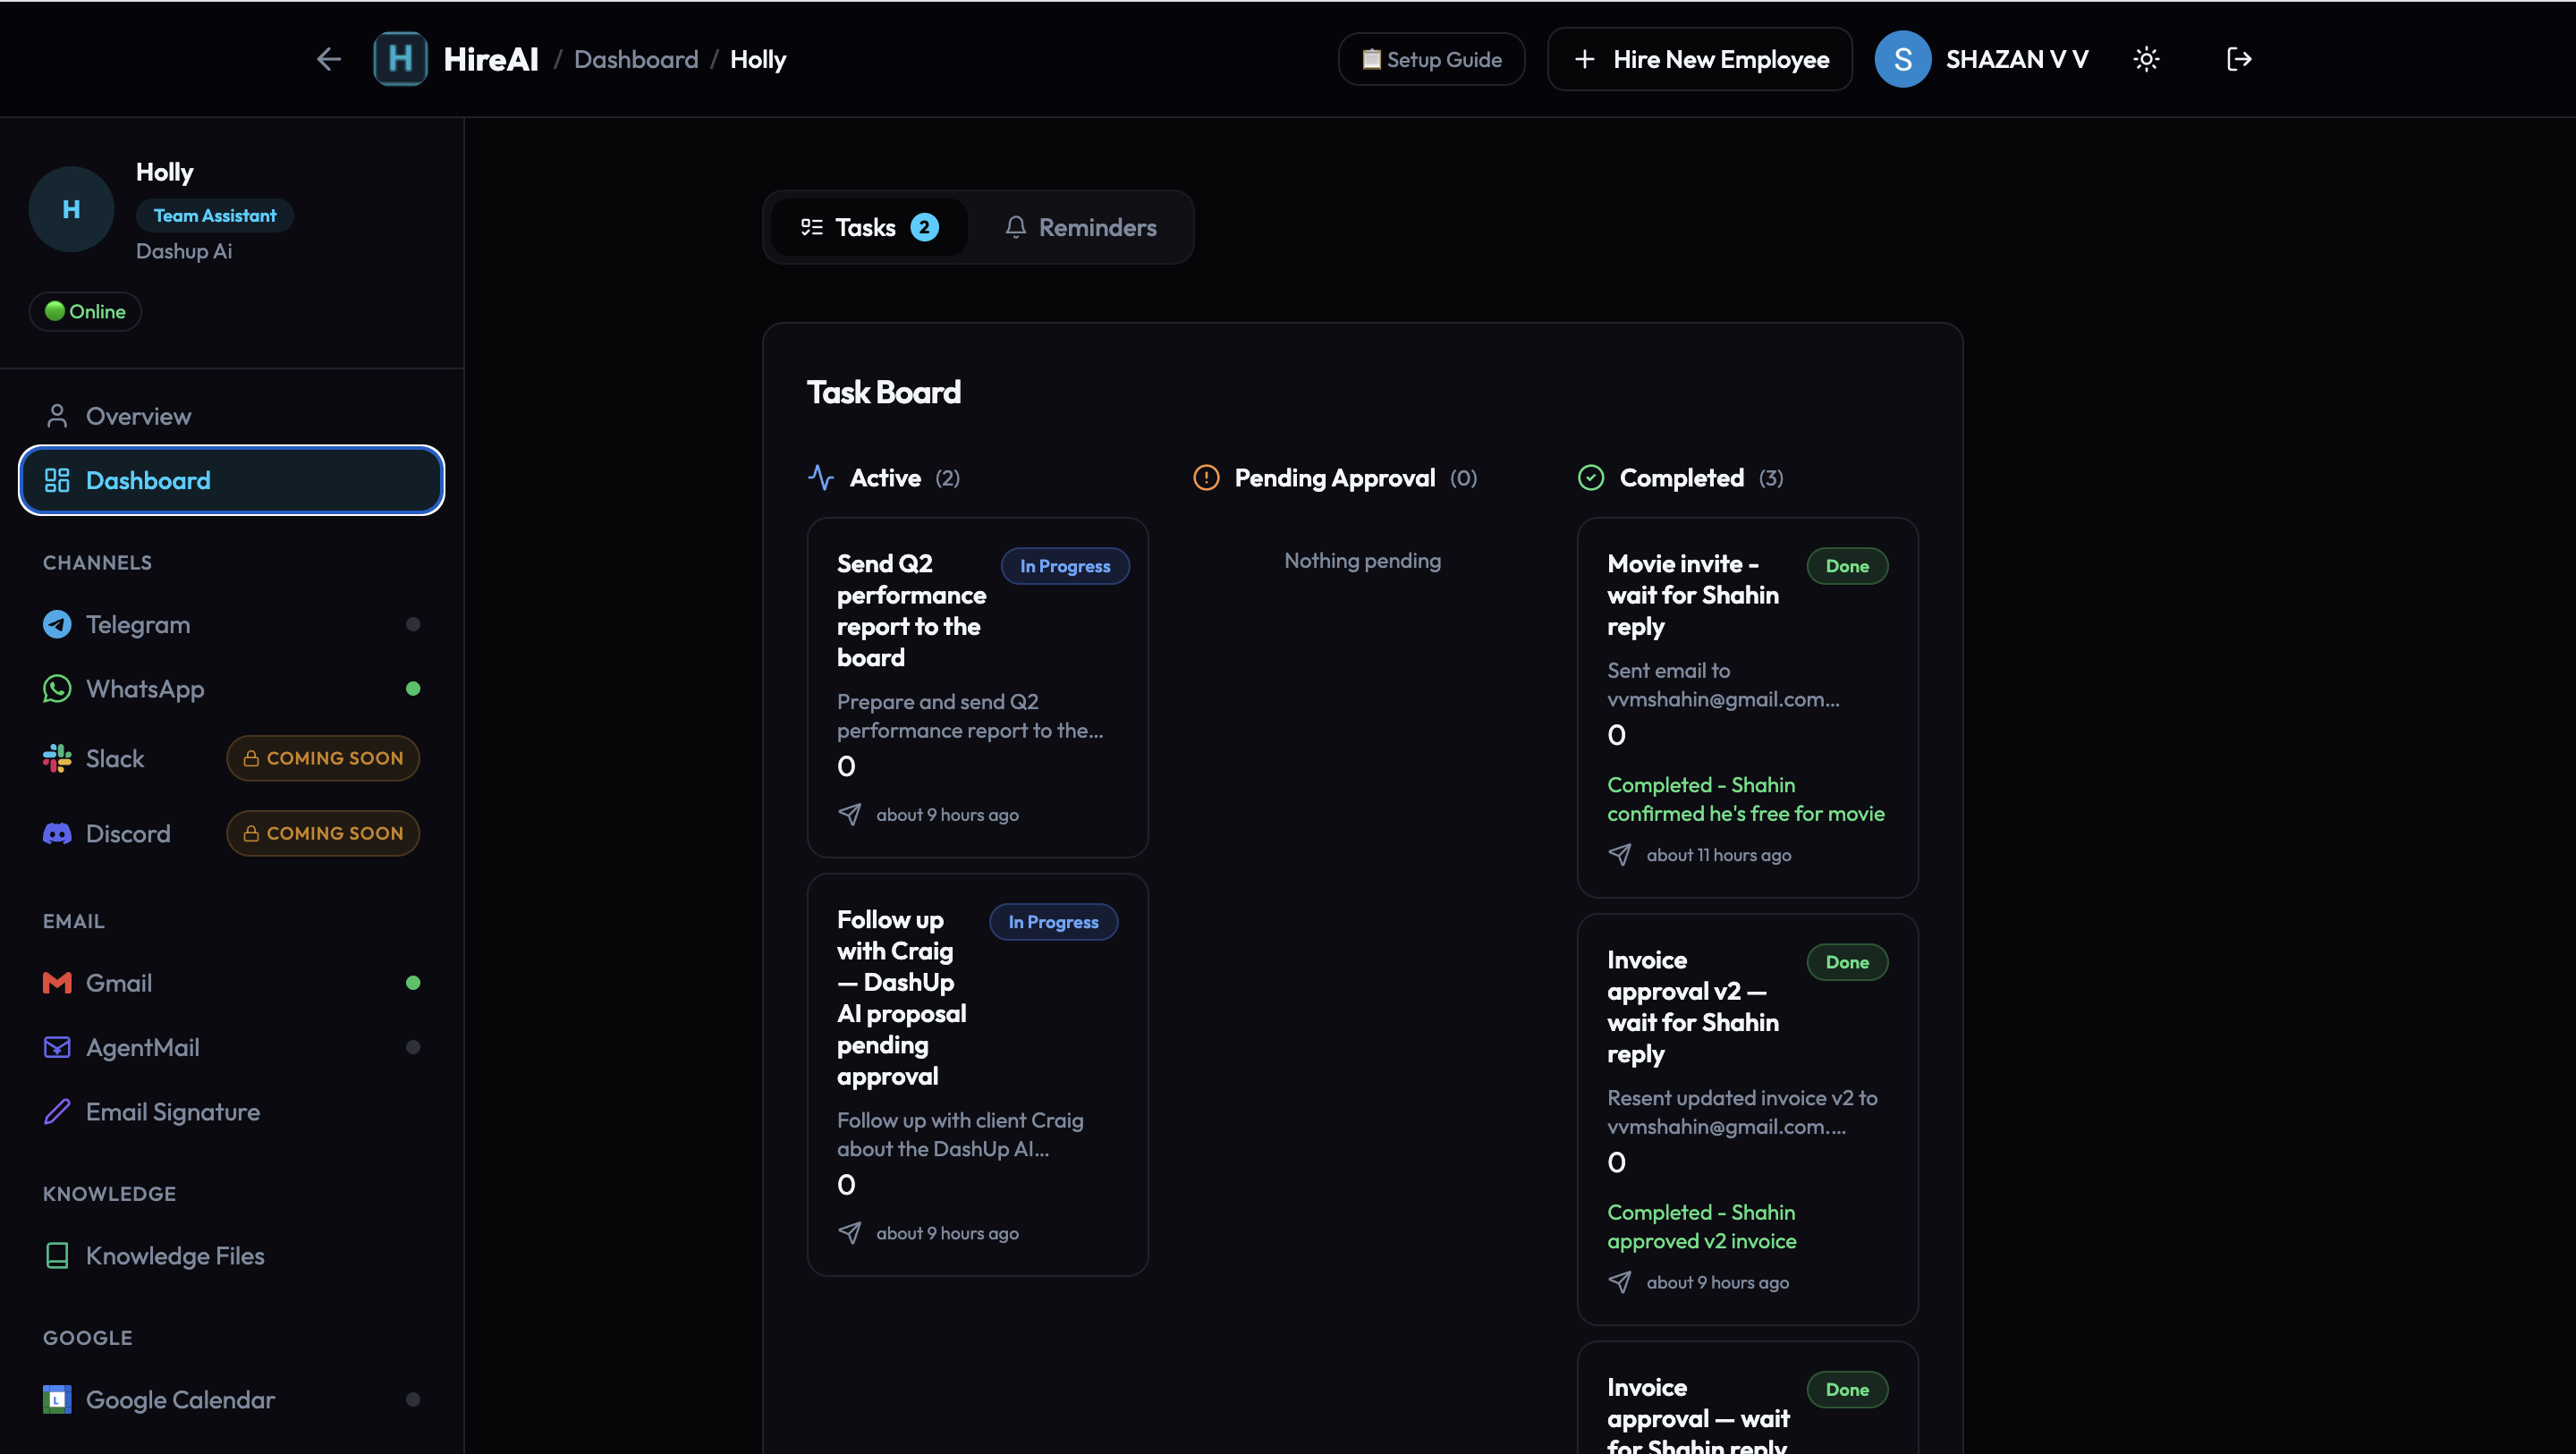Screen dimensions: 2576x1454
Task: Open the AgentMail integration
Action: [x=143, y=1047]
